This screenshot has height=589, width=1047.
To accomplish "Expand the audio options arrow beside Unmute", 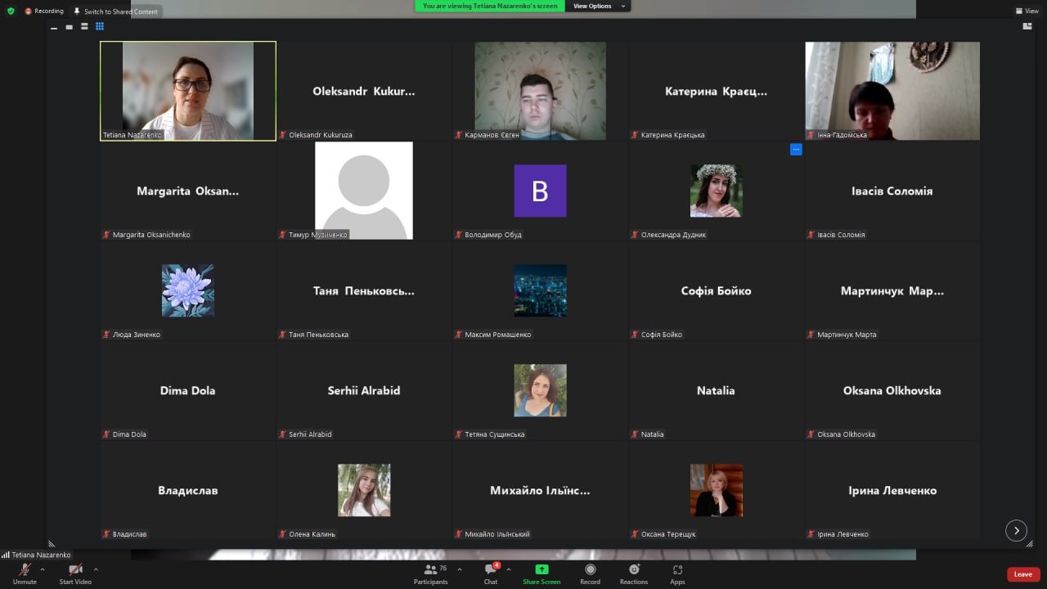I will [43, 569].
